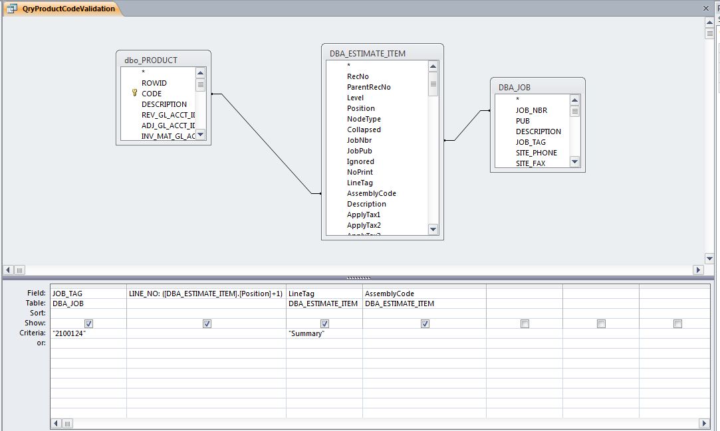Select RecNo field in DBA_ESTIMATE_ITEM
The image size is (720, 431).
tap(358, 76)
